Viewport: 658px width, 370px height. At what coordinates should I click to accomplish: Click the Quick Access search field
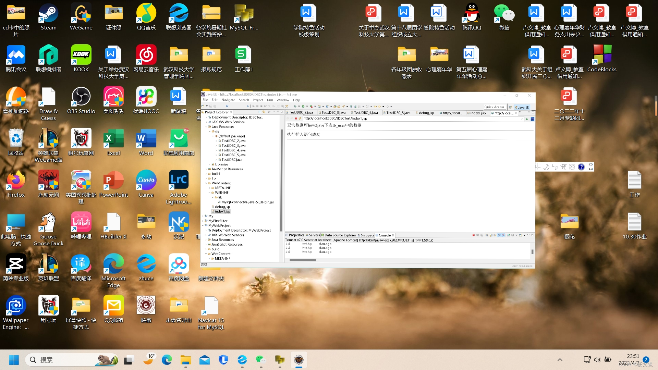pos(495,107)
